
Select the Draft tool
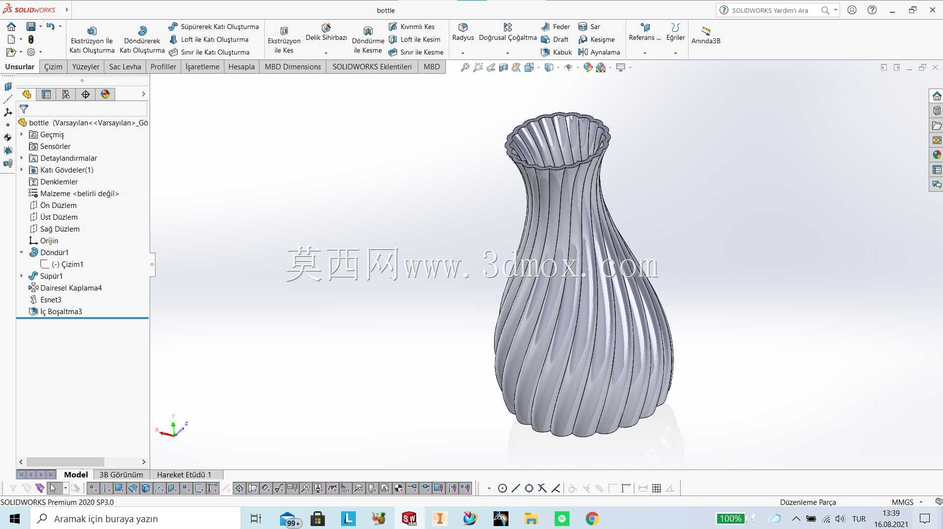(555, 39)
